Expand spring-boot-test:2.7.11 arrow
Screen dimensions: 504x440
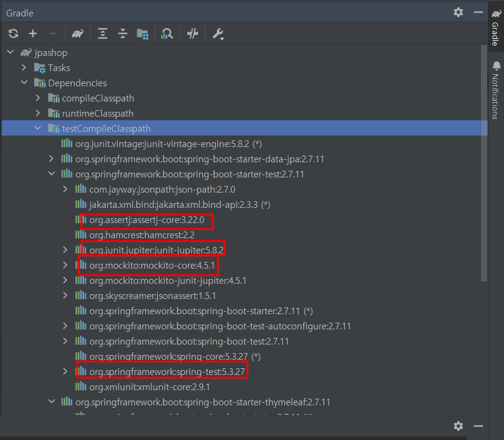pyautogui.click(x=65, y=341)
